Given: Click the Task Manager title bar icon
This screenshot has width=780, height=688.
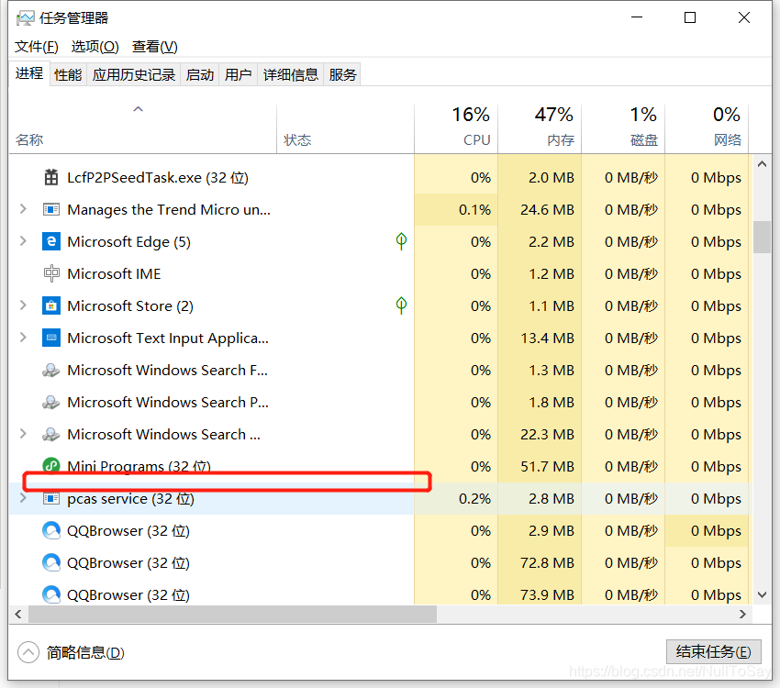Looking at the screenshot, I should coord(26,18).
